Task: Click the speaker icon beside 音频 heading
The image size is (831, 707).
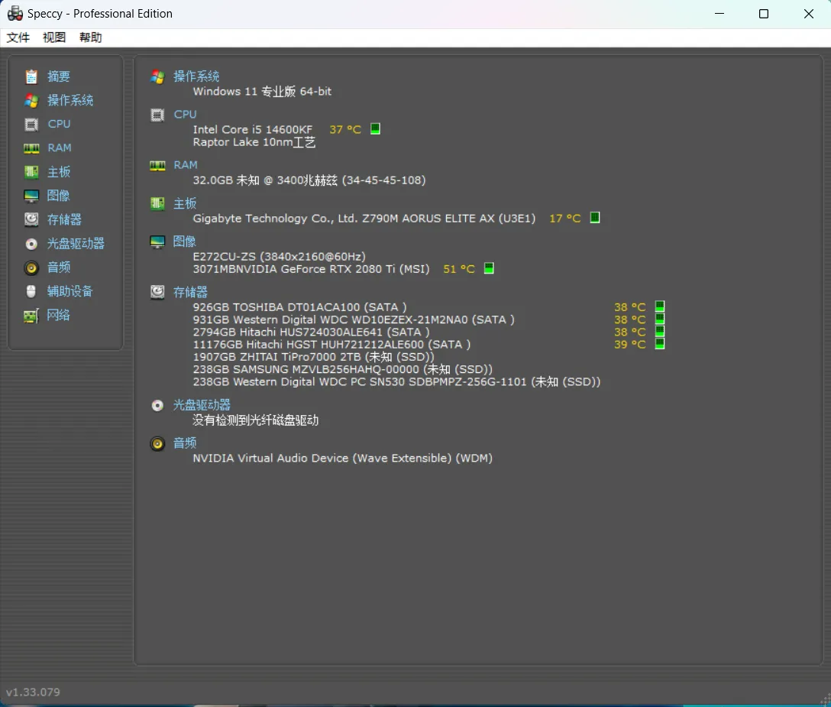Action: tap(157, 443)
